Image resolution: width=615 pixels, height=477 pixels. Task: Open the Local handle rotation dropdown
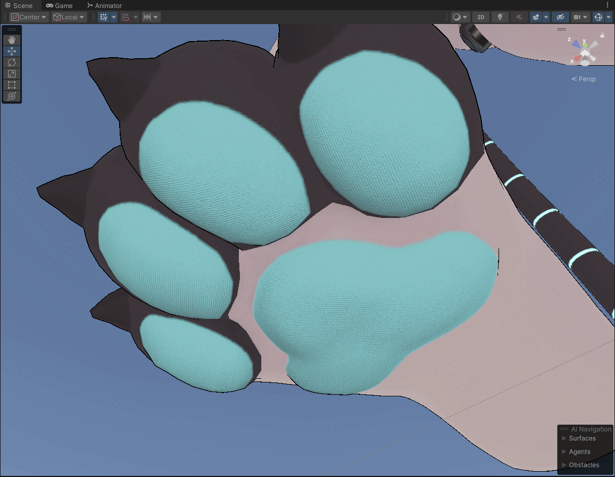(69, 17)
